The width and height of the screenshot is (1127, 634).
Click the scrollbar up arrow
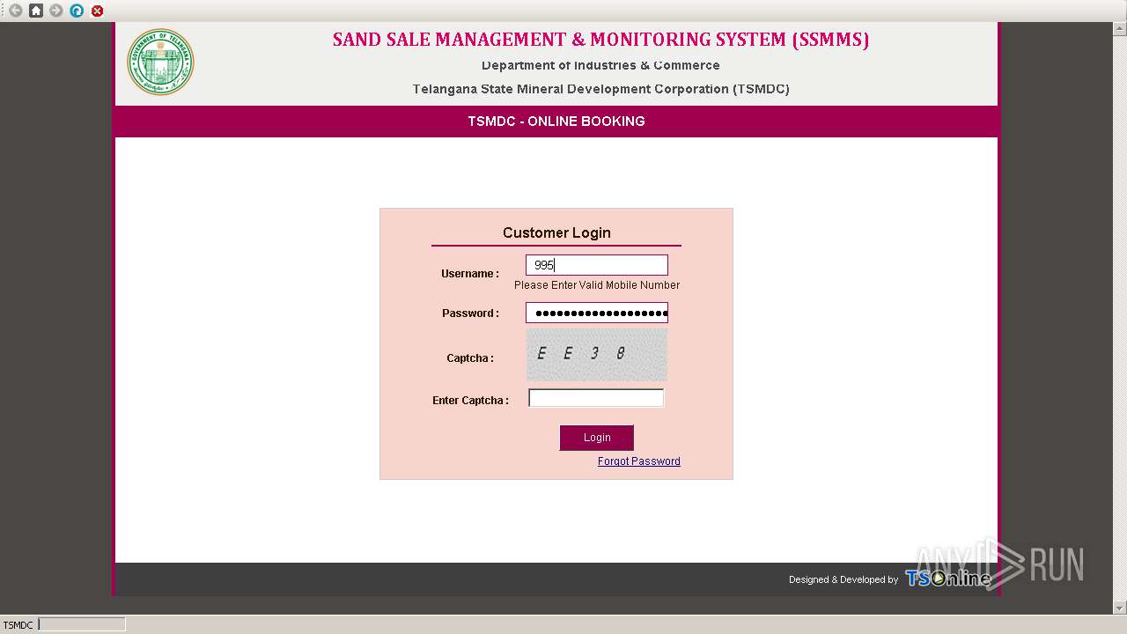[1119, 28]
